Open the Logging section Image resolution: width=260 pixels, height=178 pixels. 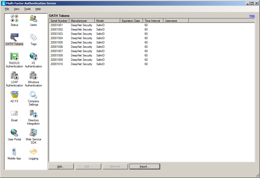33,152
